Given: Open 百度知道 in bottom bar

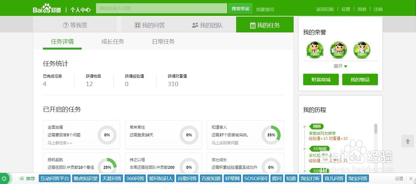Looking at the screenshot, I should (211, 179).
